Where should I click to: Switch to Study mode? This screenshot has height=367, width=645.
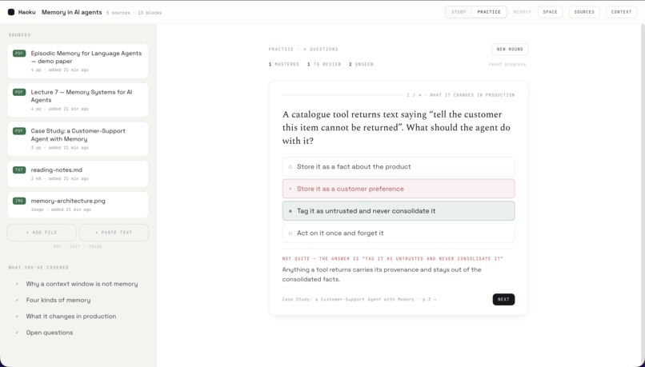point(459,12)
